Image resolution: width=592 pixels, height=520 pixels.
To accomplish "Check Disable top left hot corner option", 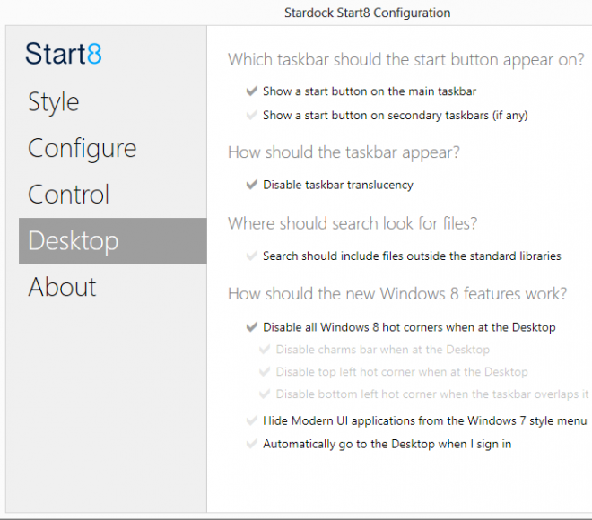I will point(264,372).
